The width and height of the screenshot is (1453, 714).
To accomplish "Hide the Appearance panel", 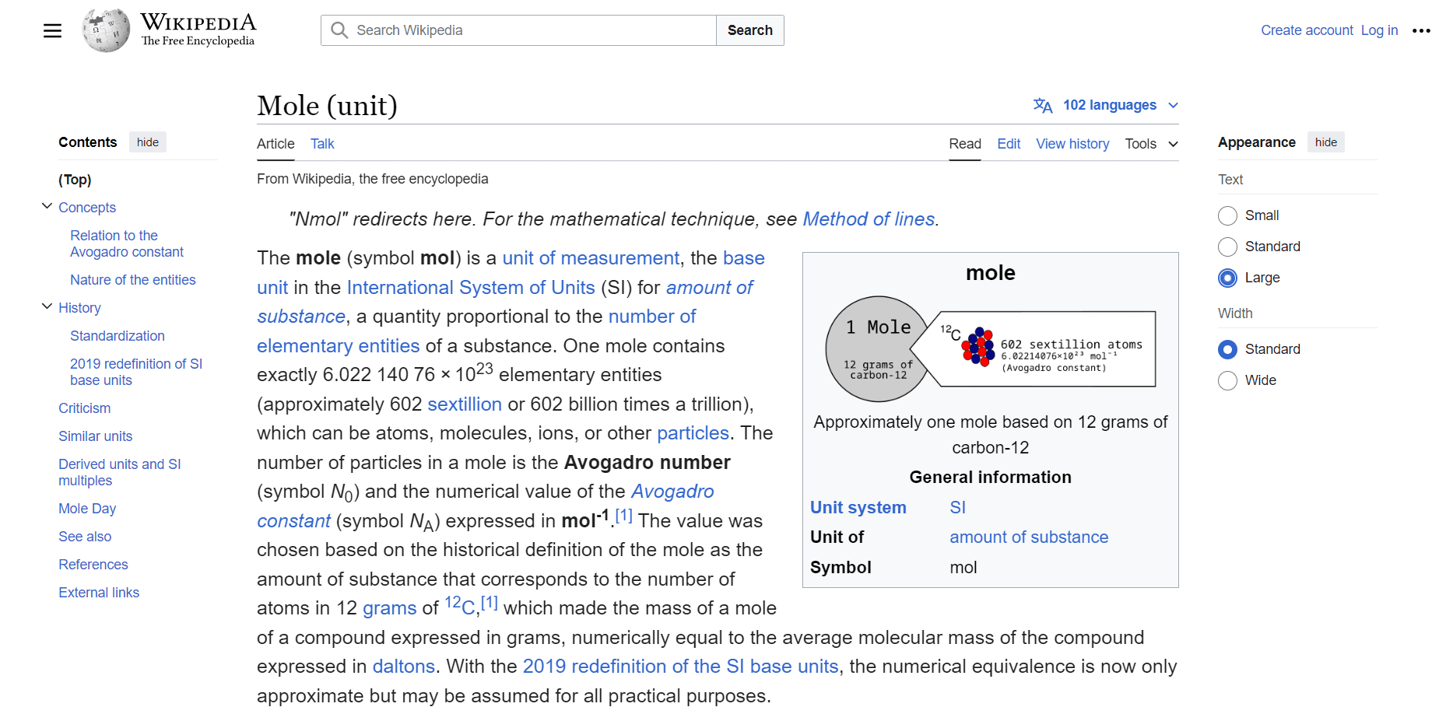I will (1325, 142).
